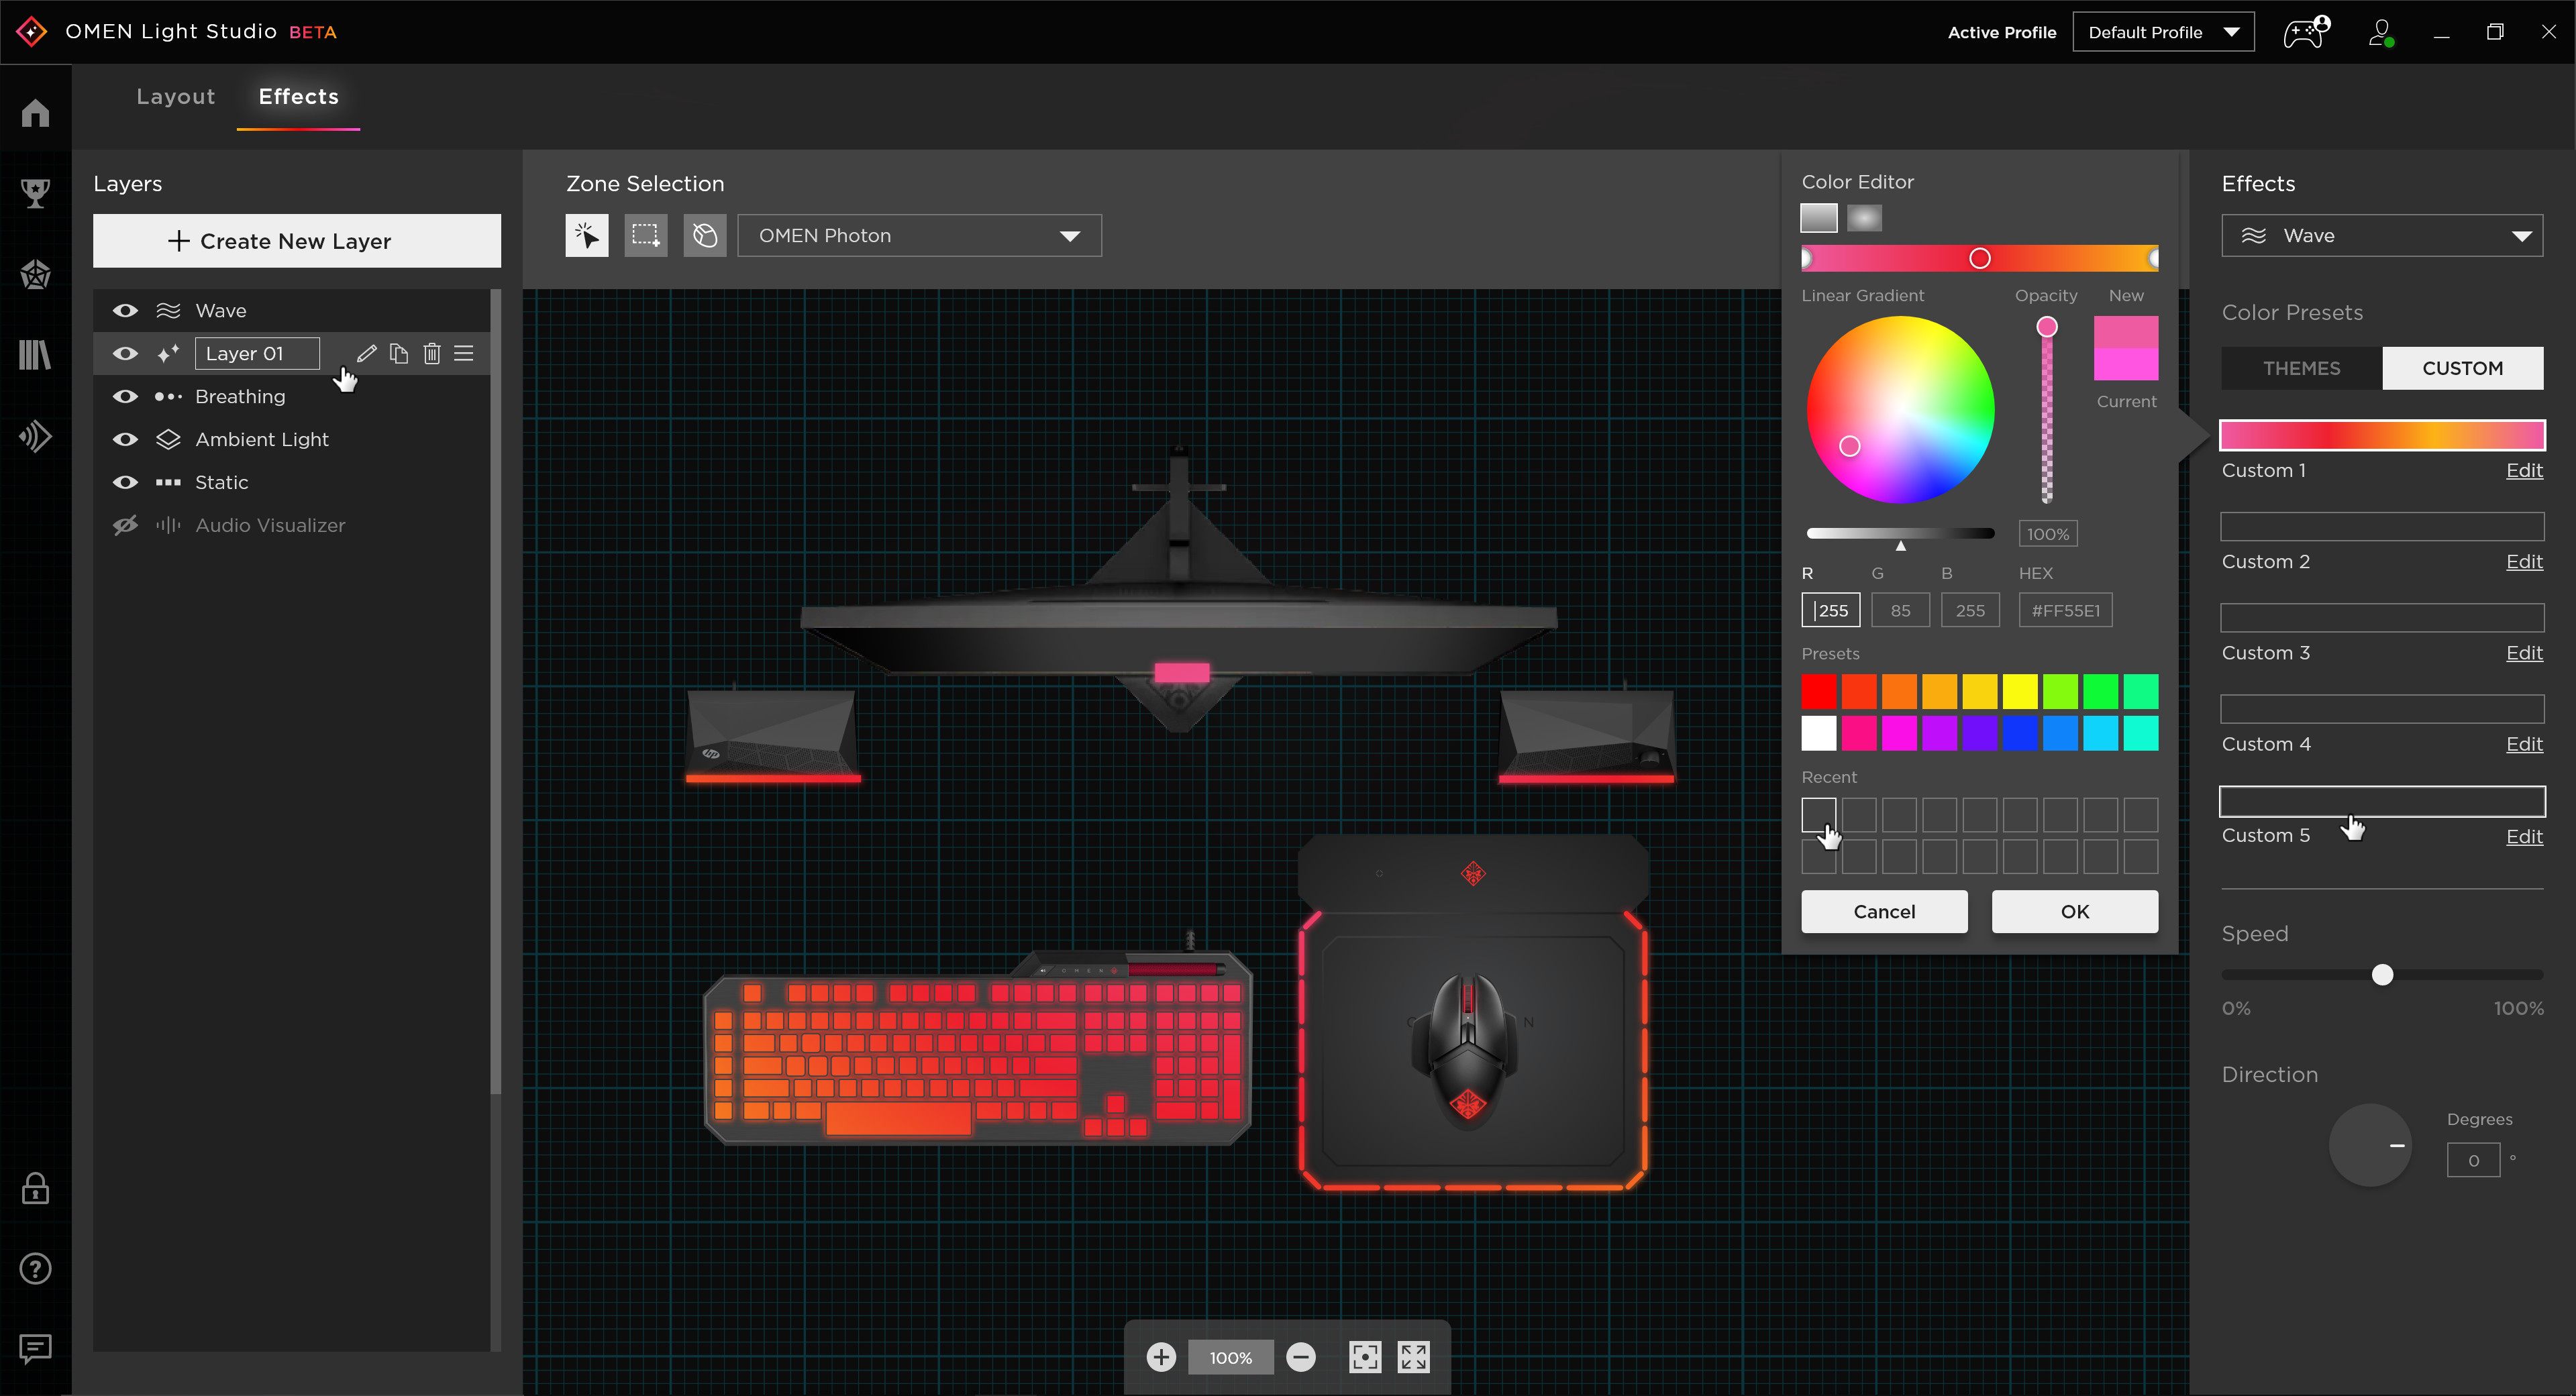
Task: Open the feedback chat icon
Action: 35,1349
